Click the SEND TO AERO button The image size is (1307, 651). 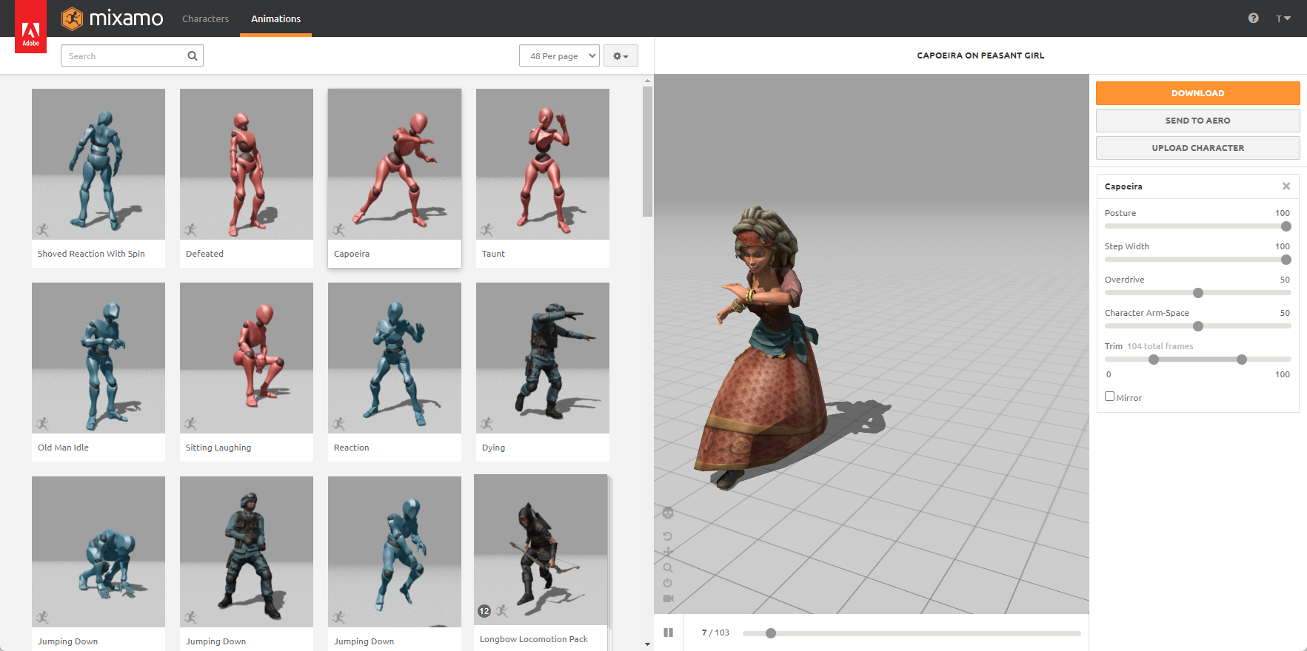click(1197, 121)
